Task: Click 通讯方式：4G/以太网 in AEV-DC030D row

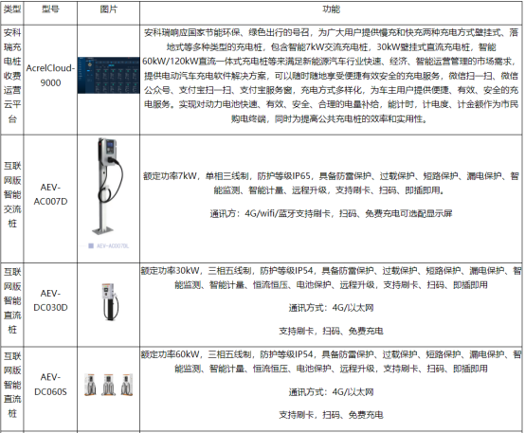Action: coord(331,308)
